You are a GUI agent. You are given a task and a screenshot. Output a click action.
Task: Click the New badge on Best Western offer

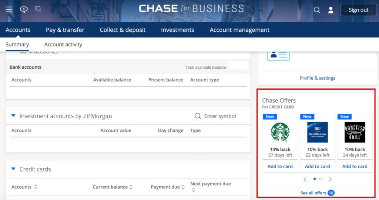(307, 117)
